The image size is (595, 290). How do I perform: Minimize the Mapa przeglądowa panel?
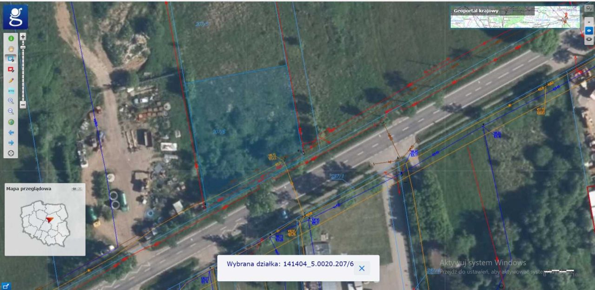[74, 189]
